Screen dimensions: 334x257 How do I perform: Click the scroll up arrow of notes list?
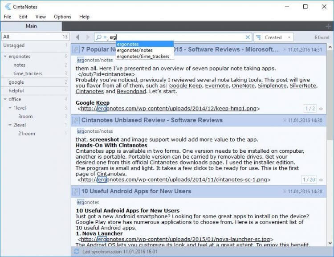tap(330, 47)
